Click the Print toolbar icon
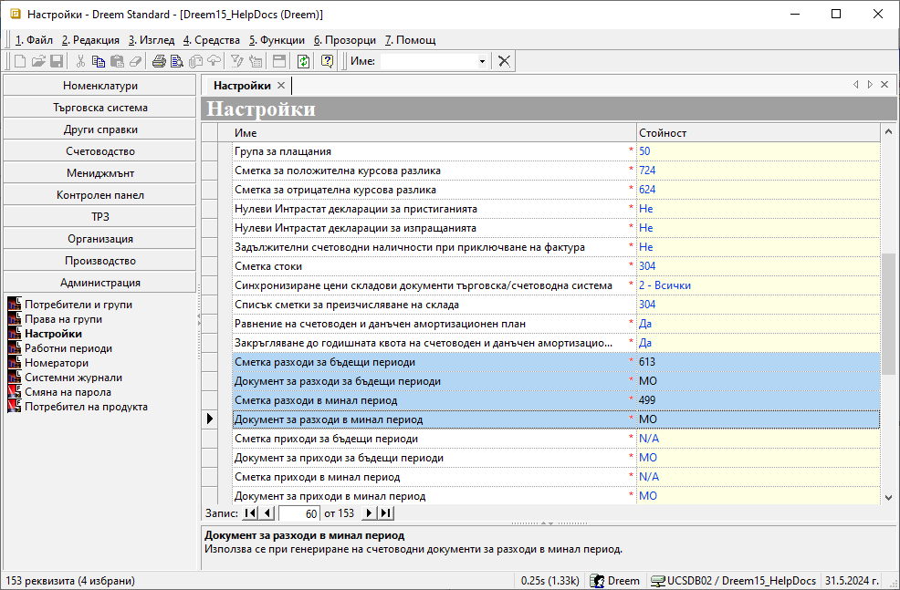 [x=159, y=61]
